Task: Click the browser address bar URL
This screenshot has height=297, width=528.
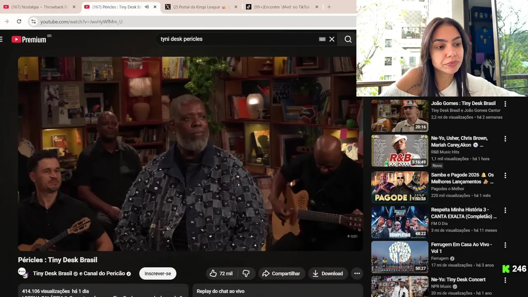Action: coord(81,21)
